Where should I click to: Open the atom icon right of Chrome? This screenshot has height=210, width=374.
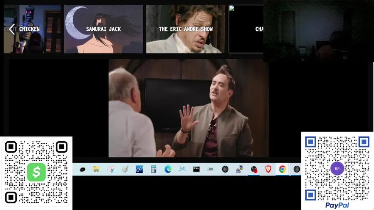point(297,169)
